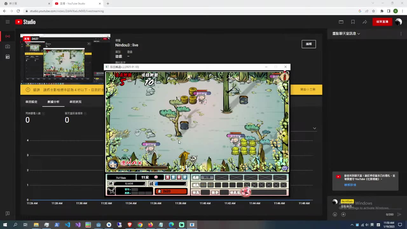Open the emoji picker in chat
The width and height of the screenshot is (407, 229).
pyautogui.click(x=335, y=214)
